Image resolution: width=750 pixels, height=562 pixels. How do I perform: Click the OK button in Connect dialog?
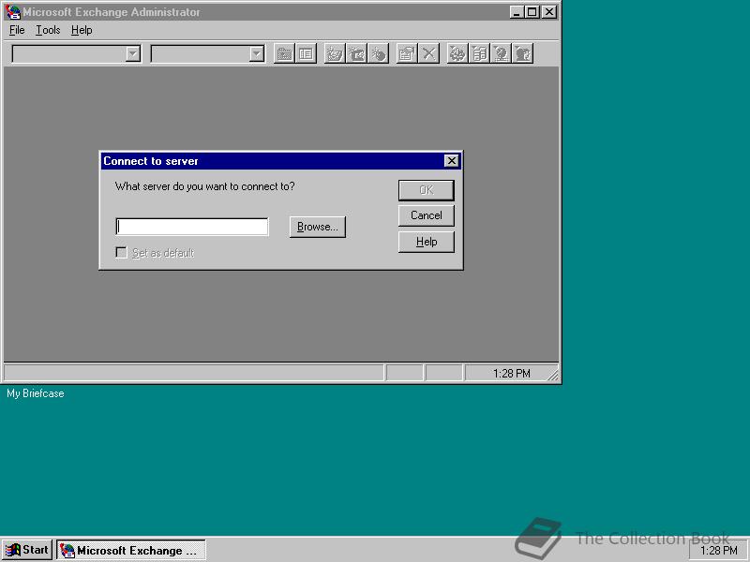(x=427, y=190)
